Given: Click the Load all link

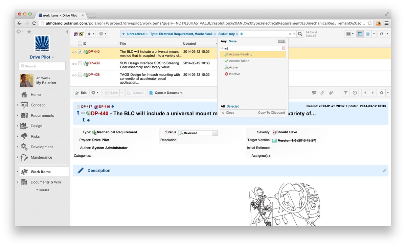Looking at the screenshot, I should (311, 36).
